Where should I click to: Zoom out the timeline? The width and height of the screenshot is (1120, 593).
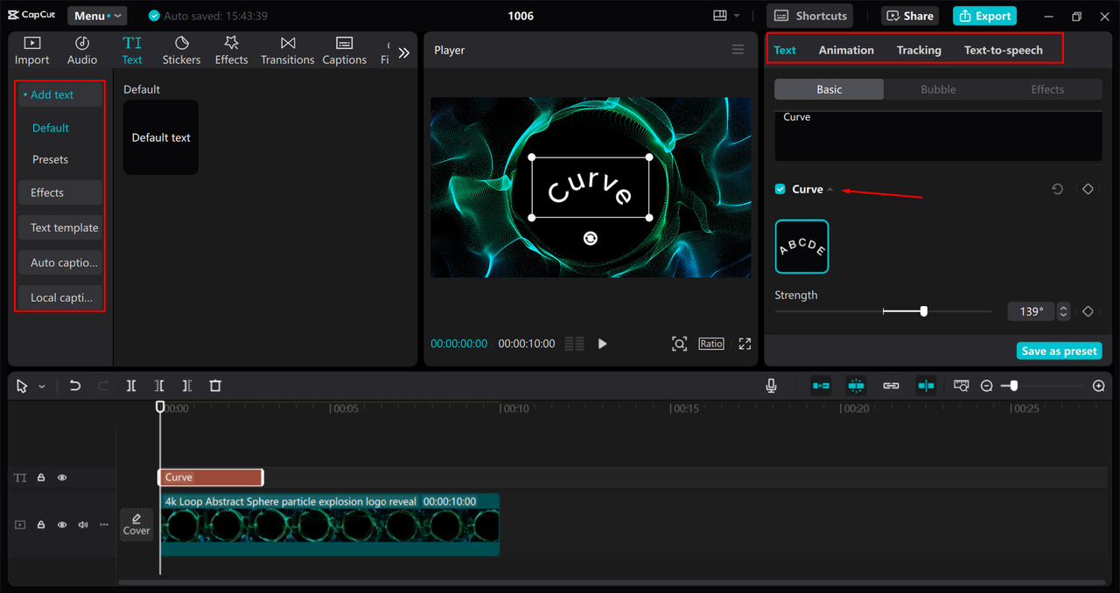coord(986,386)
